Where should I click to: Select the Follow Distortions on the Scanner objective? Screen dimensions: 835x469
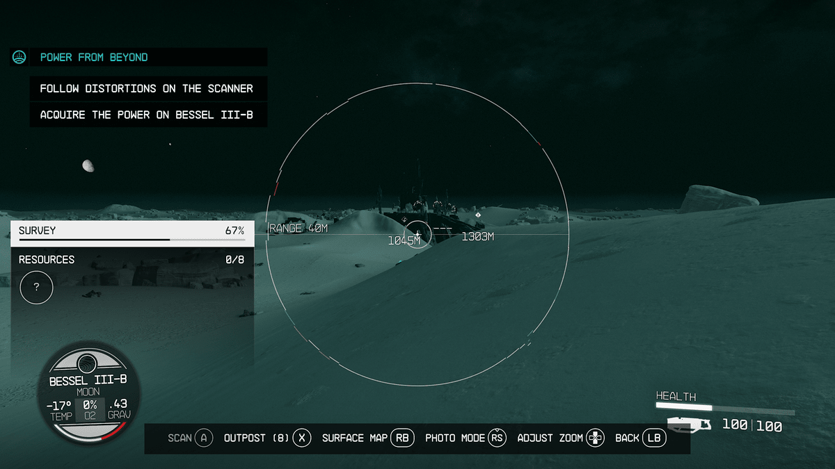pos(147,89)
